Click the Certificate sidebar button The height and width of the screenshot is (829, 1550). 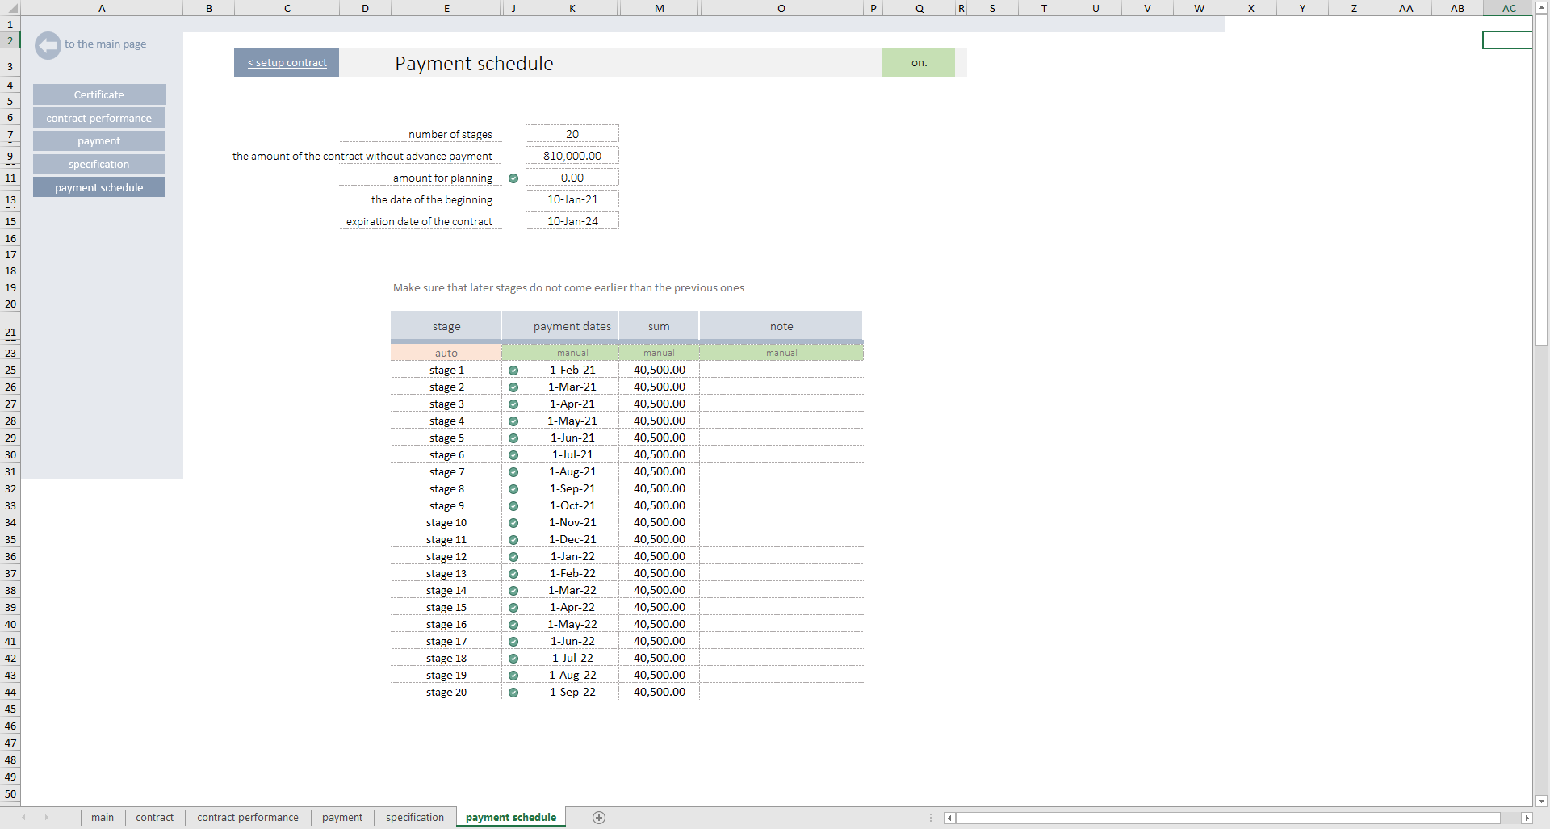coord(99,94)
